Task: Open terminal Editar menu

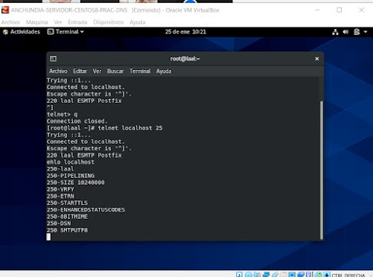Action: (80, 71)
